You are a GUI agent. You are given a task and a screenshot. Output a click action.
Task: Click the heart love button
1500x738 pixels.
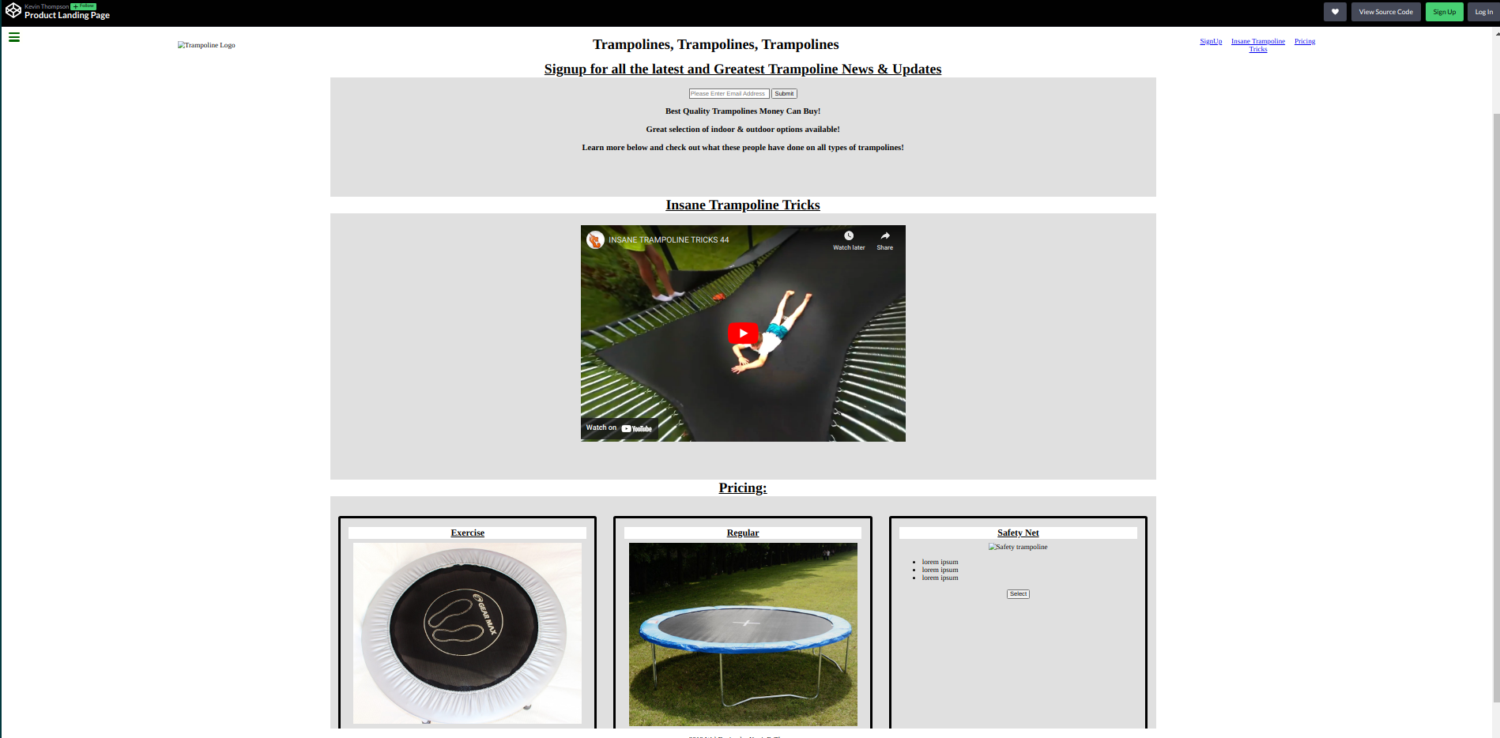1335,12
